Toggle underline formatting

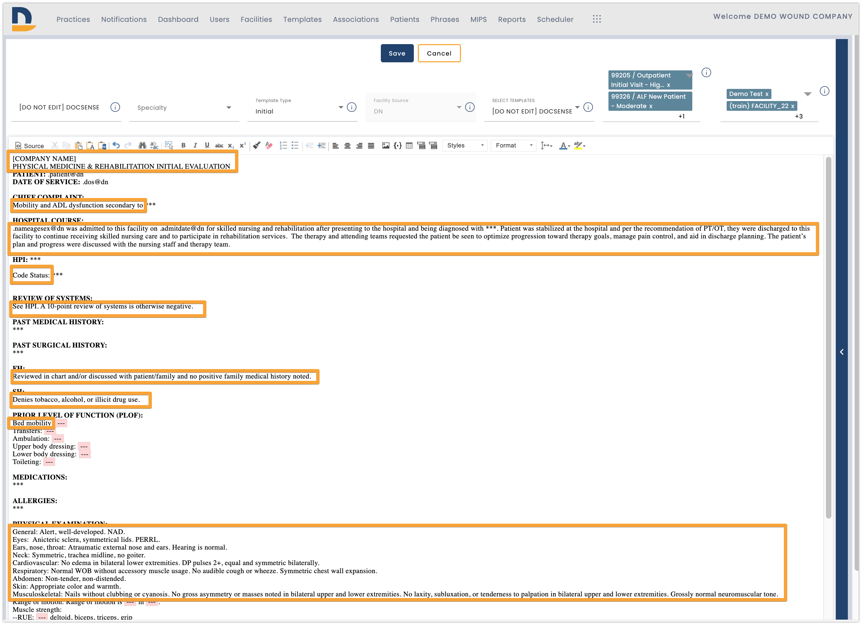[x=207, y=145]
